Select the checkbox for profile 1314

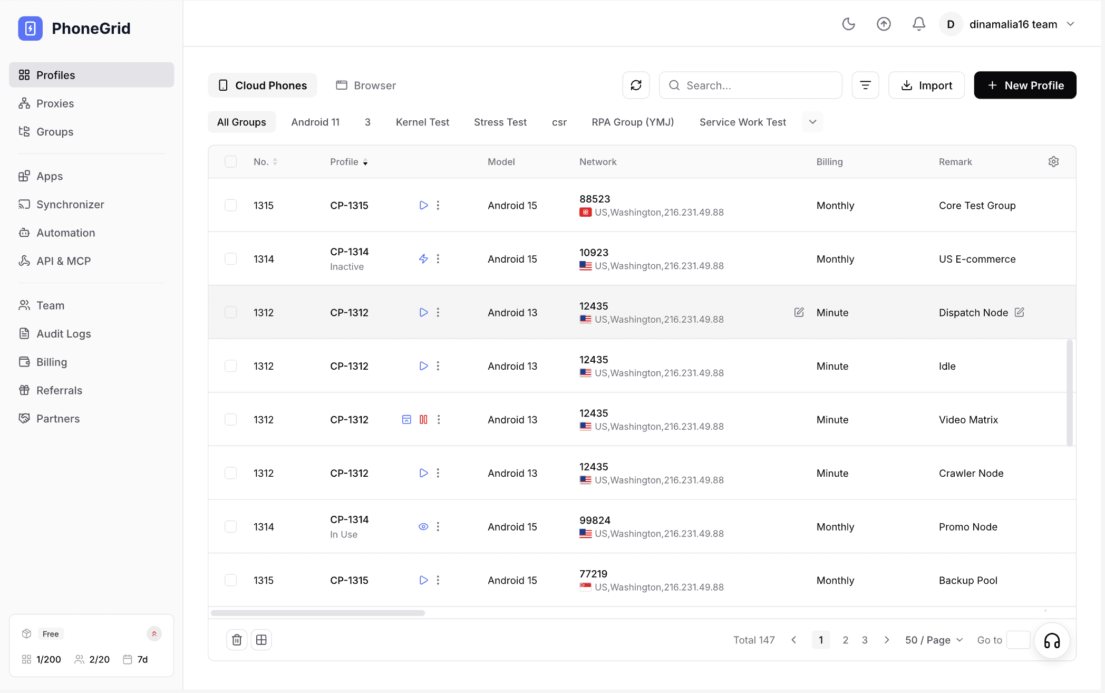click(x=230, y=259)
